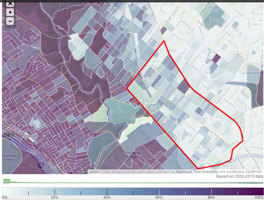
Task: Zoom in with the plus button
Action: pos(10,13)
